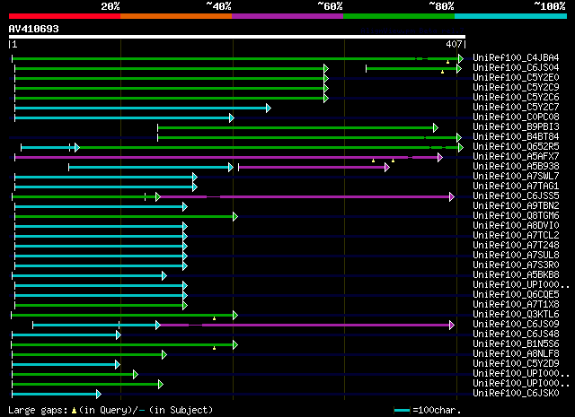
Task: Click the red 20% segment of the legend
Action: point(65,16)
